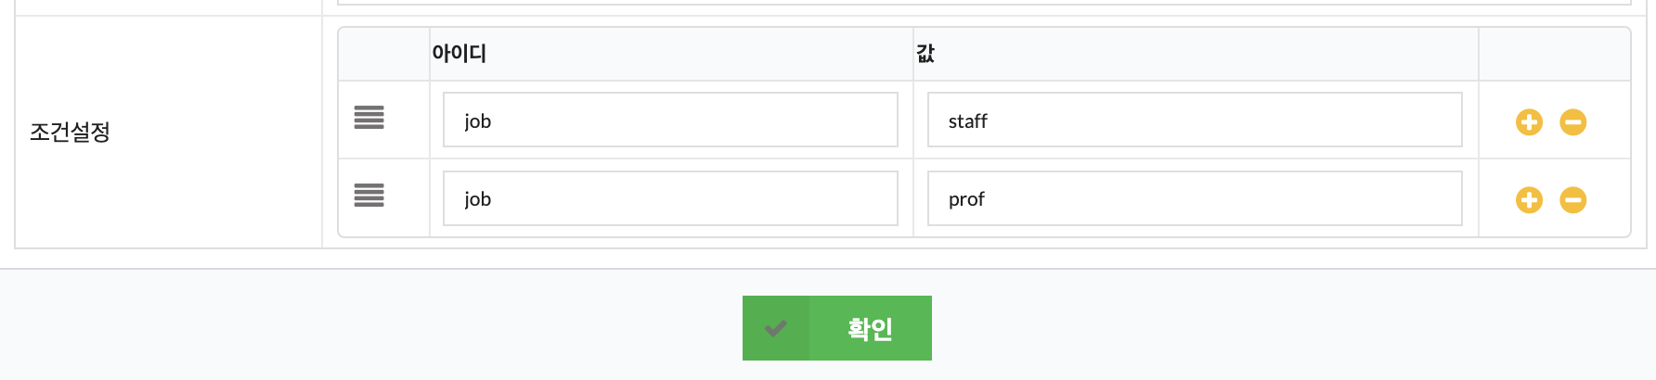This screenshot has height=380, width=1656.
Task: Add a condition row after the prof row
Action: pos(1529,199)
